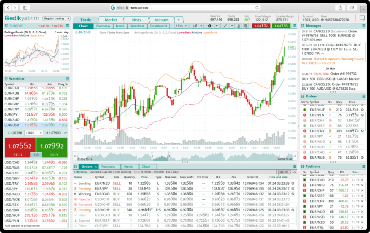This screenshot has width=370, height=233.
Task: Switch to the Market tab
Action: (111, 19)
